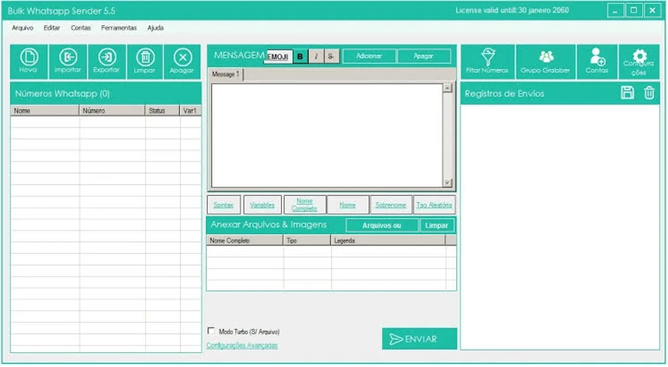Screen dimensions: 668x367
Task: Click the Status column header
Action: [x=162, y=110]
